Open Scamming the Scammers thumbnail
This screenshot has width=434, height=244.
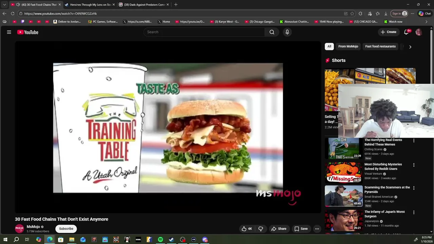pyautogui.click(x=344, y=196)
